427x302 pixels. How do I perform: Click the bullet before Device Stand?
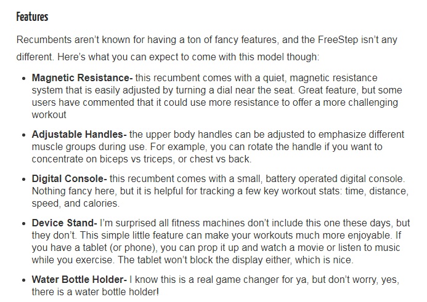pos(24,224)
